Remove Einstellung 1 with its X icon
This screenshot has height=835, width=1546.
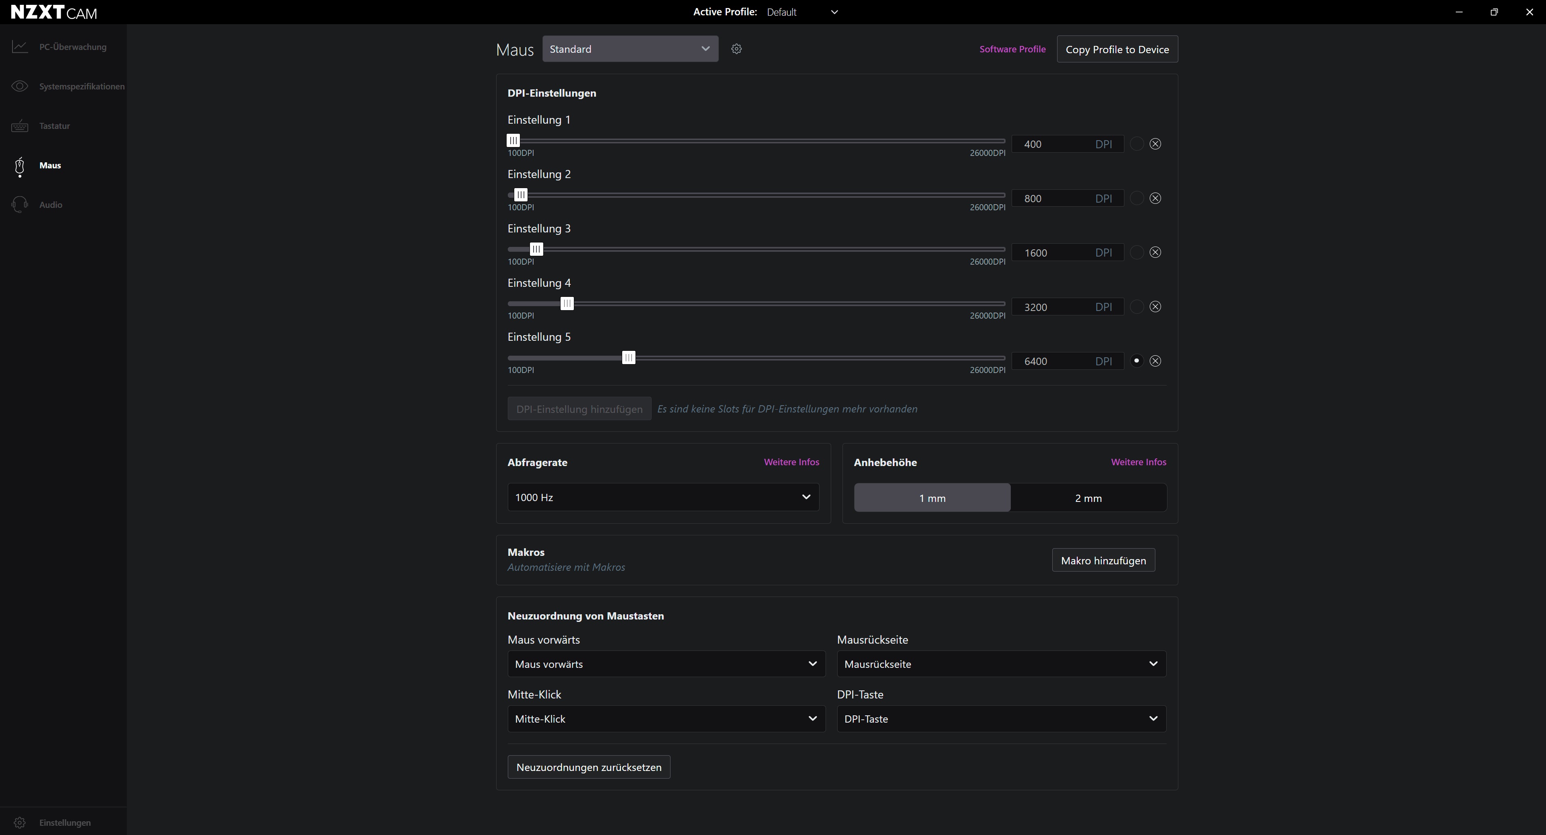pyautogui.click(x=1155, y=144)
